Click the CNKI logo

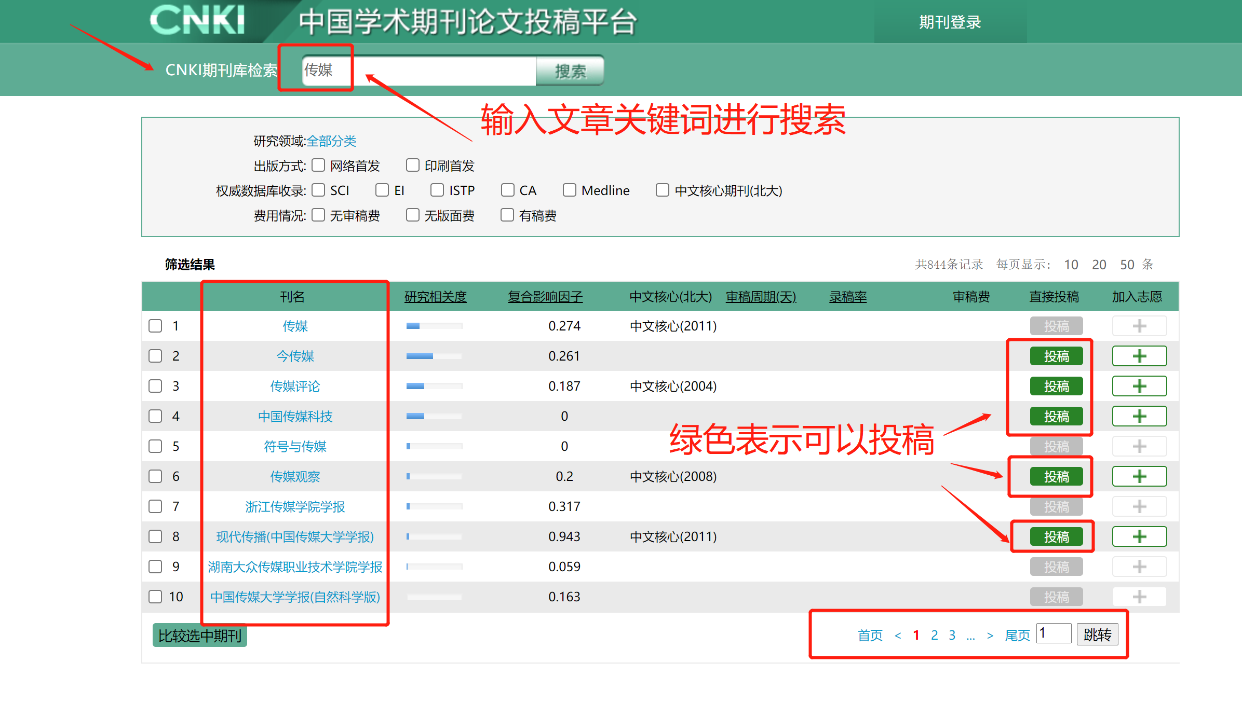[197, 20]
